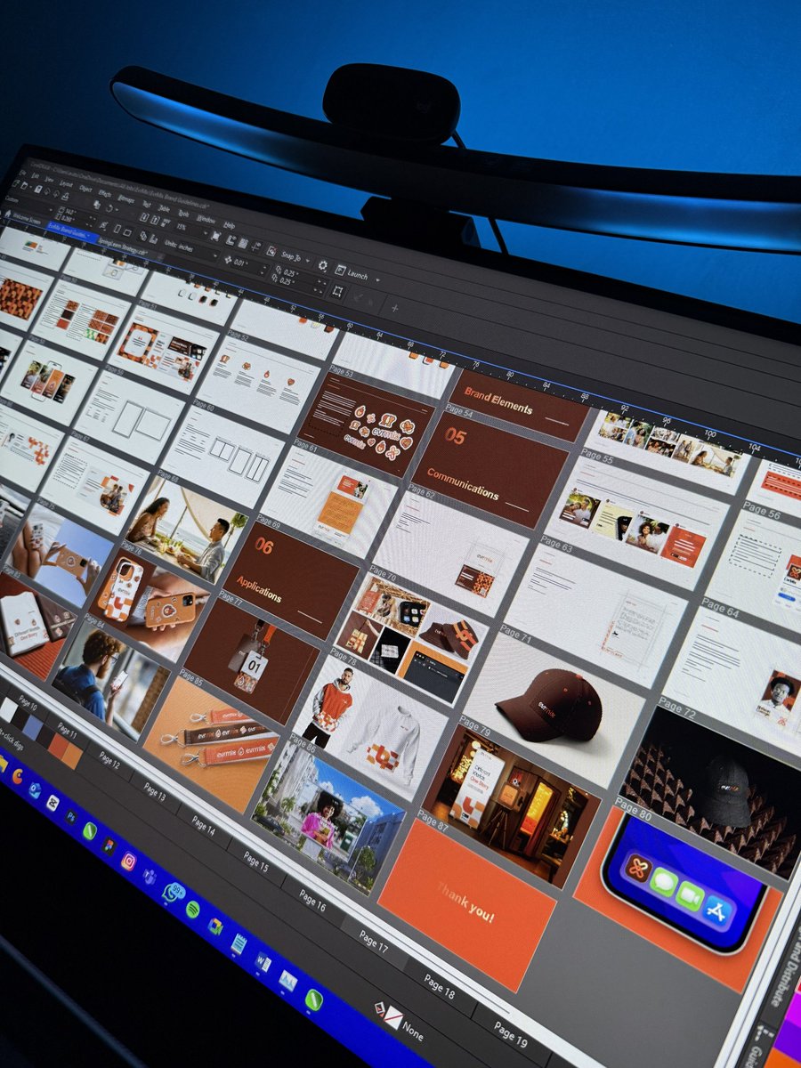The height and width of the screenshot is (1068, 801).
Task: Switch to the Page 12 tab
Action: [110, 761]
